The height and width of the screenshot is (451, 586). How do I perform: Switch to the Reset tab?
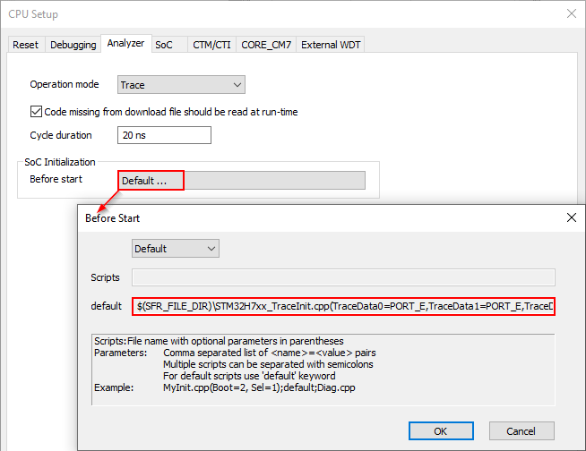pos(26,45)
